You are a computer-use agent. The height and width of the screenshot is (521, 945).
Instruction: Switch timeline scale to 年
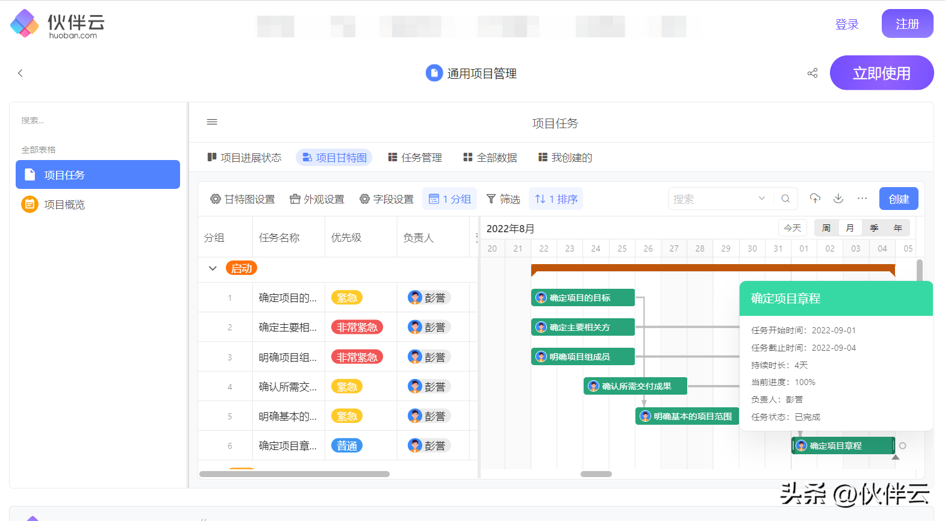[897, 228]
